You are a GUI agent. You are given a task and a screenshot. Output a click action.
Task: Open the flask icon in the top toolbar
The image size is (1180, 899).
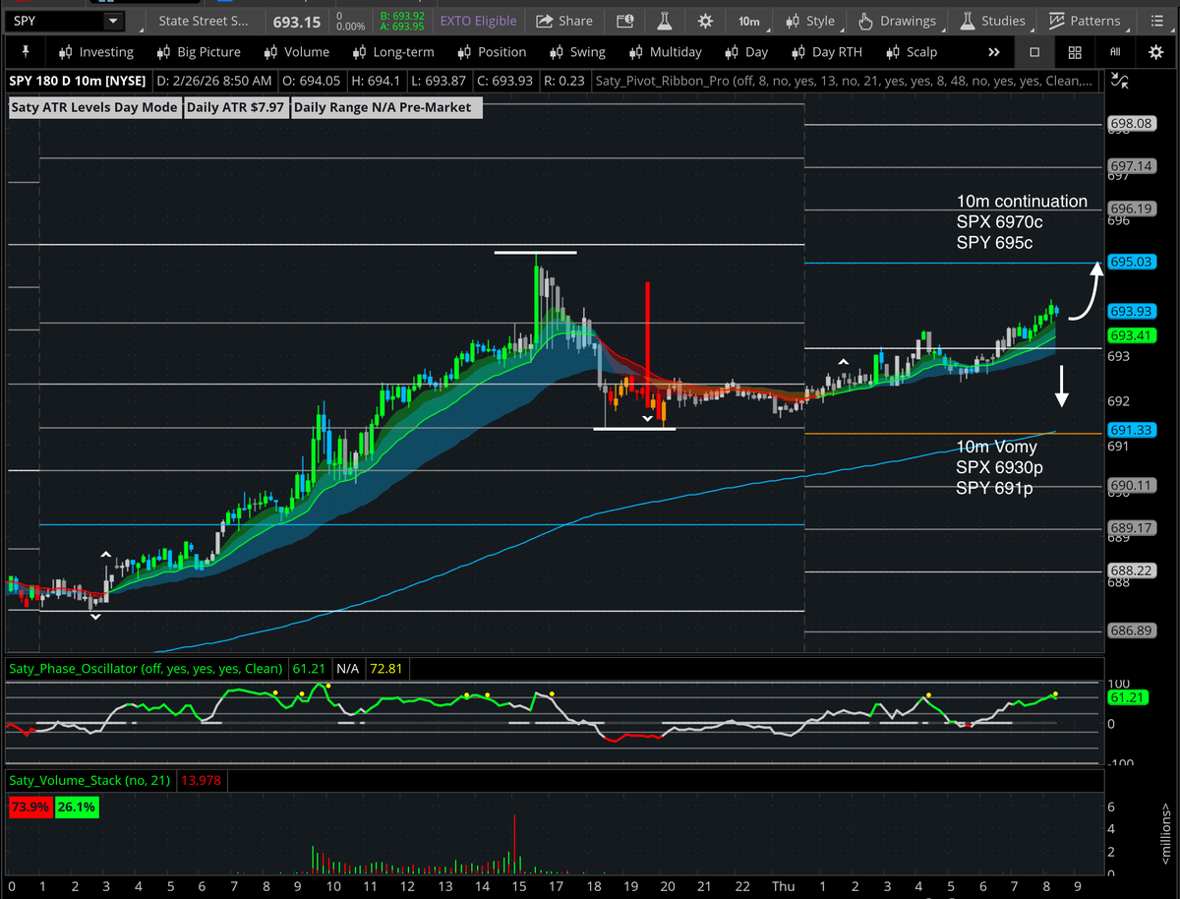pyautogui.click(x=665, y=21)
